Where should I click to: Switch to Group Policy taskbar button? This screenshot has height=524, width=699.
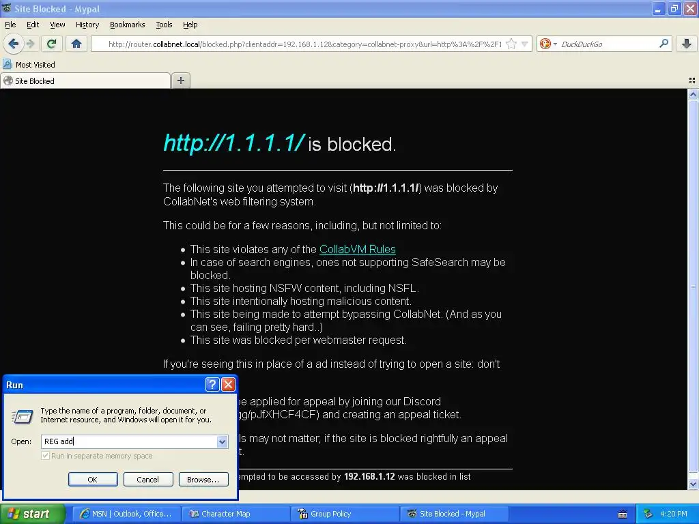[x=345, y=514]
